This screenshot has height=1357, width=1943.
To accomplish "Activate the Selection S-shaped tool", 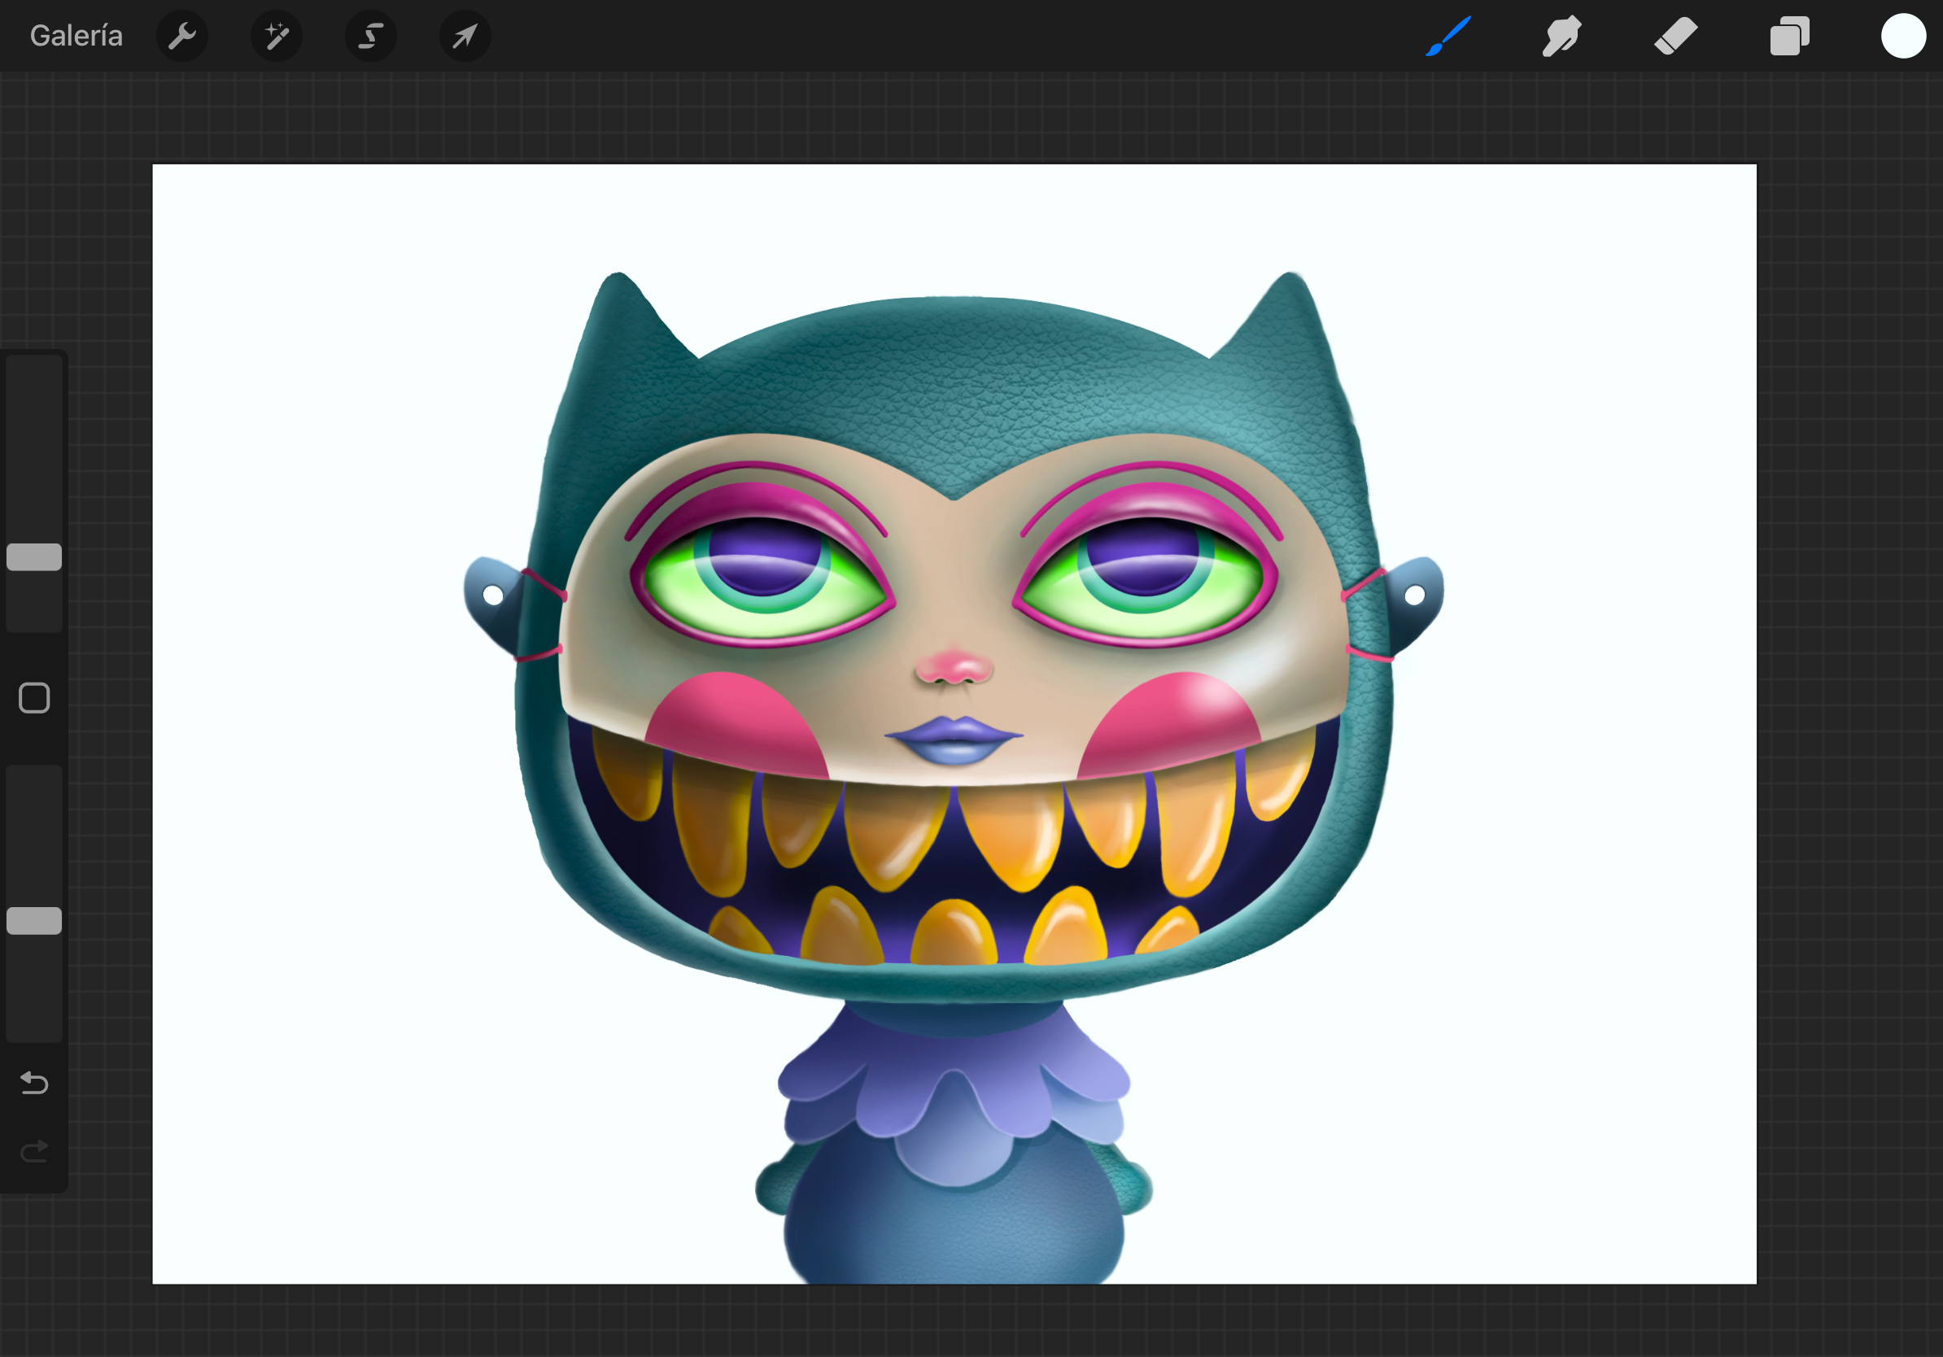I will [x=371, y=37].
